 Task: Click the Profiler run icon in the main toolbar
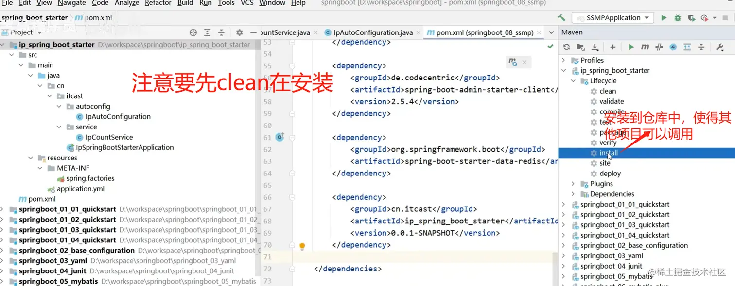(704, 18)
